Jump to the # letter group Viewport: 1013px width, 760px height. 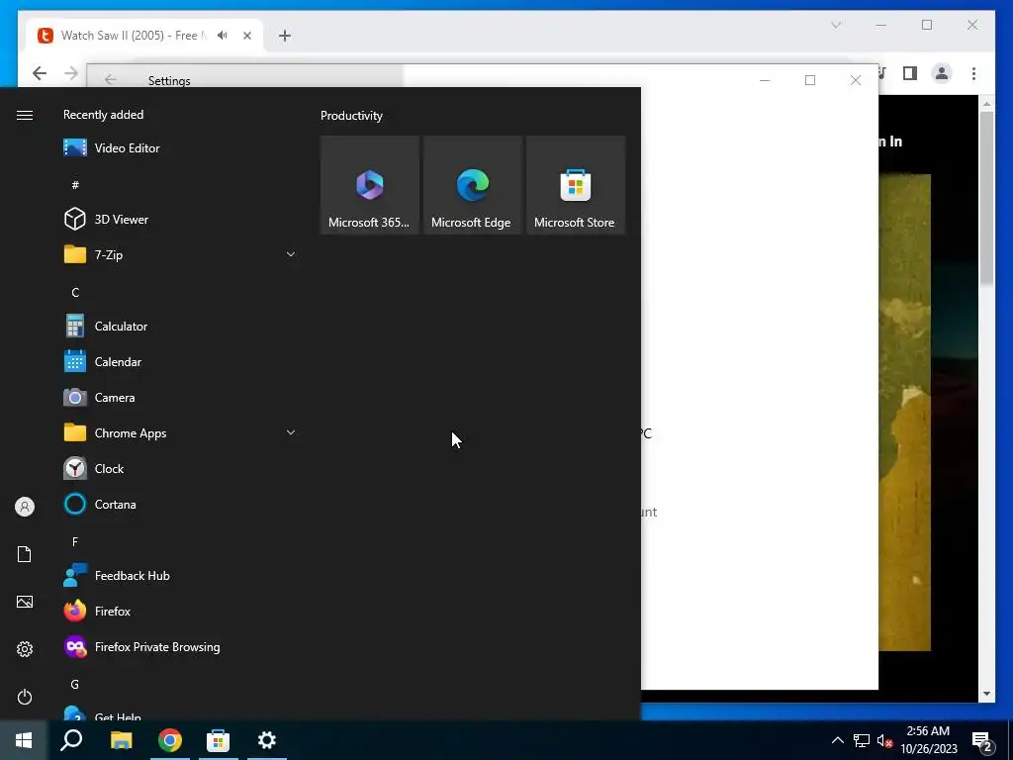point(75,185)
